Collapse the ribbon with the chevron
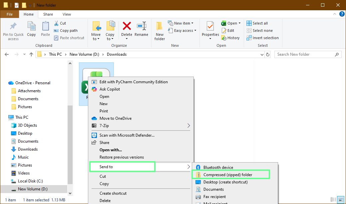 (x=334, y=14)
